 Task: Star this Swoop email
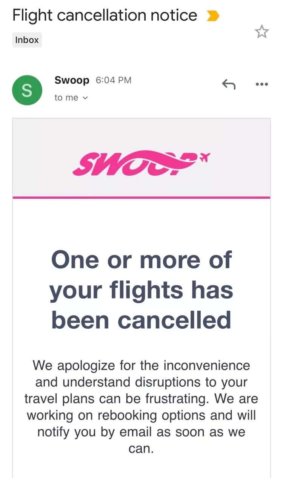point(261,32)
